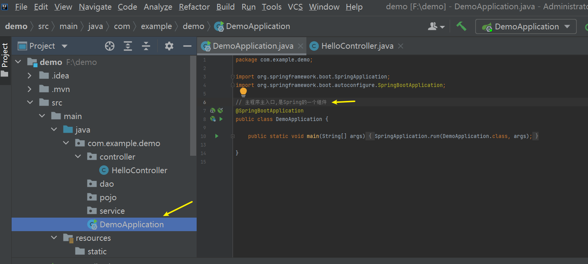Click the Expand All icon in Project panel
The image size is (588, 264).
[x=128, y=46]
